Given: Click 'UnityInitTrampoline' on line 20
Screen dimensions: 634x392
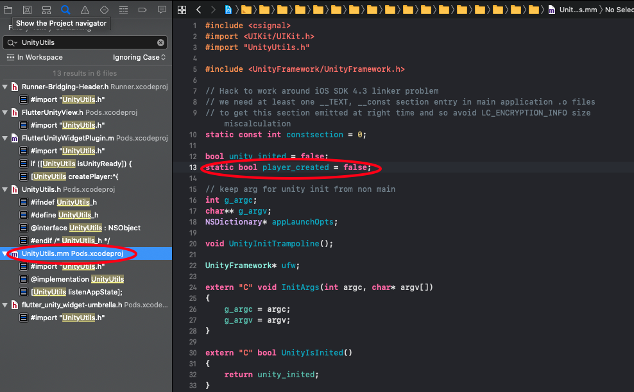Looking at the screenshot, I should point(274,244).
